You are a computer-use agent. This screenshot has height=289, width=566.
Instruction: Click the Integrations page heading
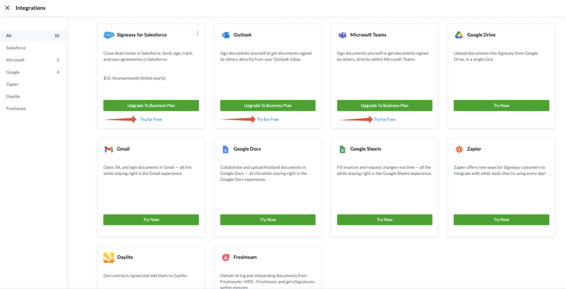30,8
